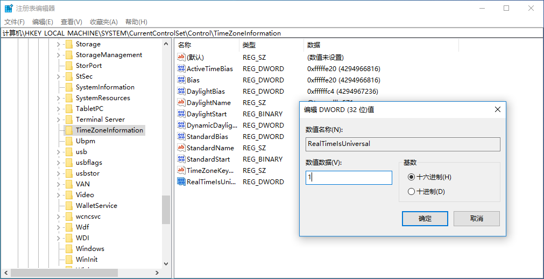
Task: Expand the SystemResources tree node
Action: 58,98
